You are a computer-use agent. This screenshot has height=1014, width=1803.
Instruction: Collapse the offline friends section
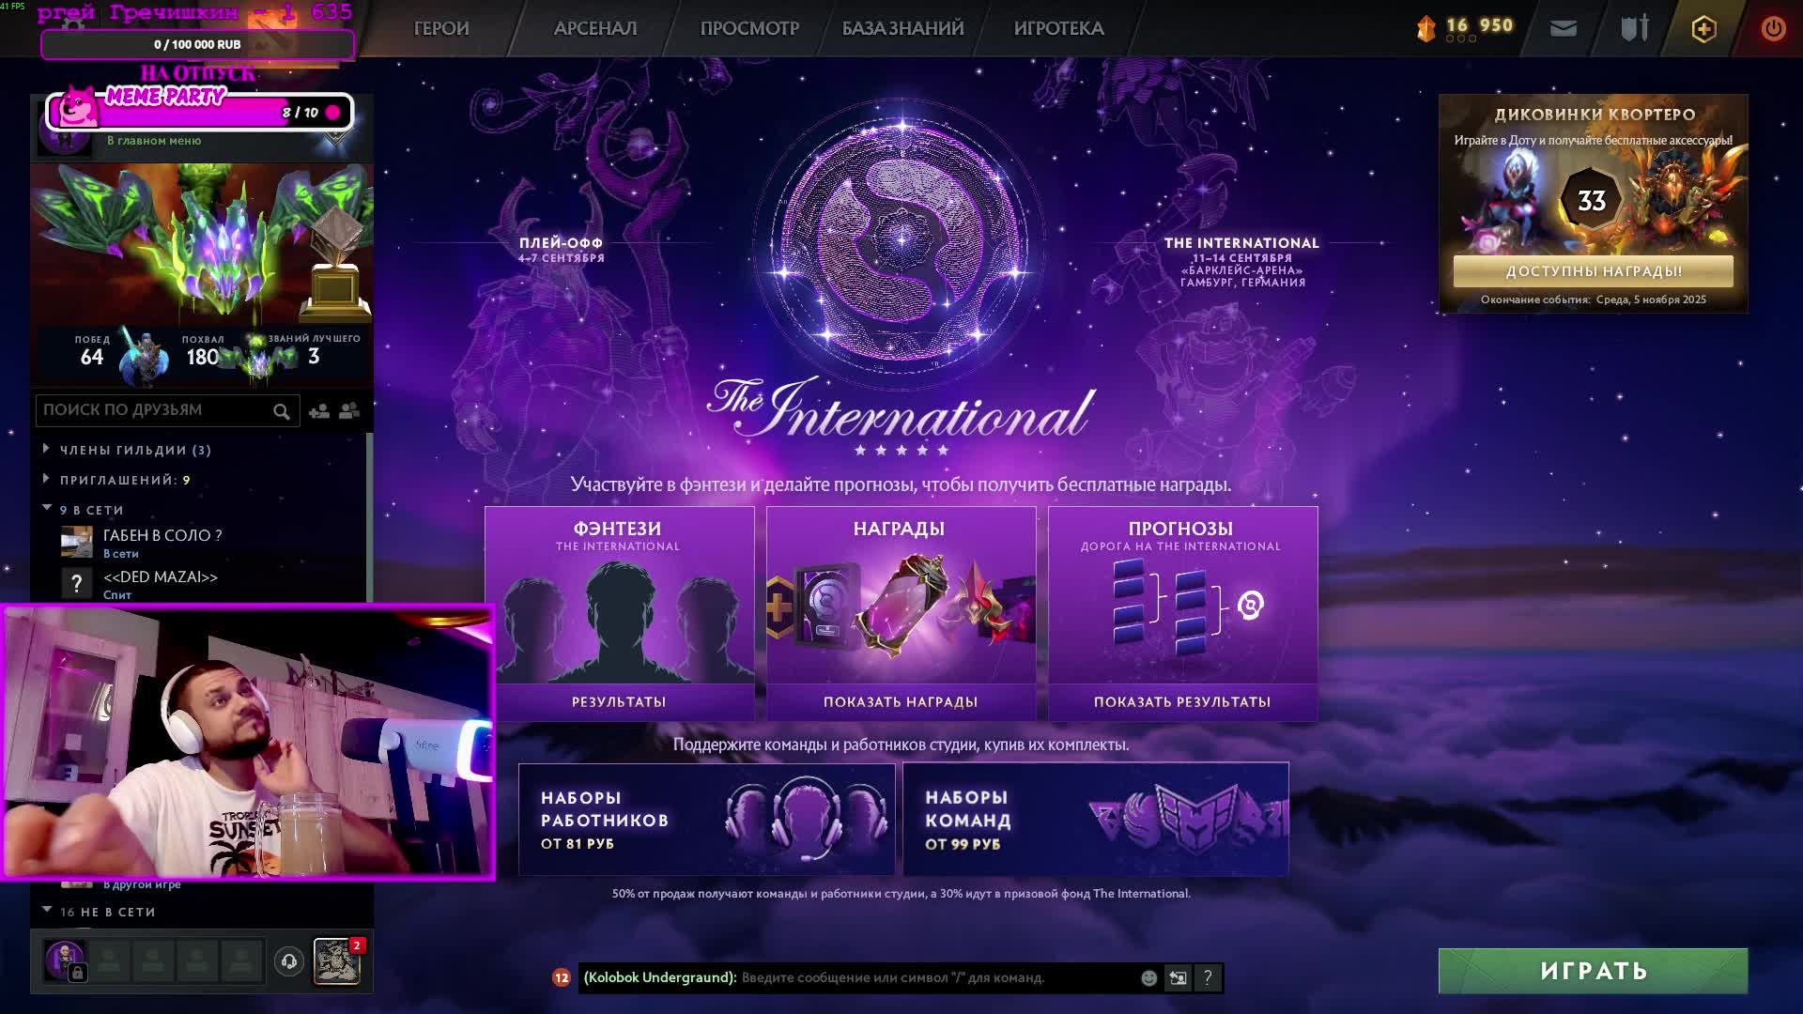[x=47, y=911]
